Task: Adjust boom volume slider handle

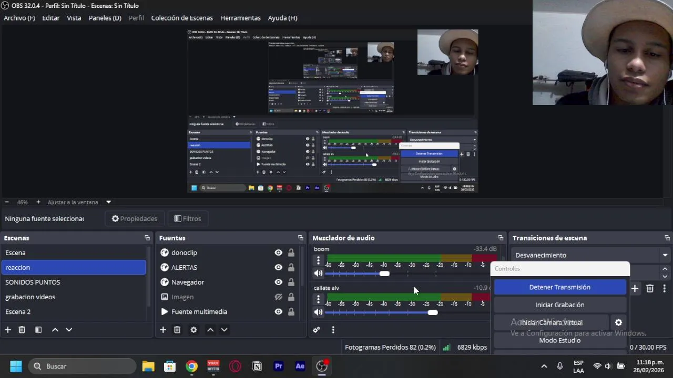Action: (x=384, y=274)
